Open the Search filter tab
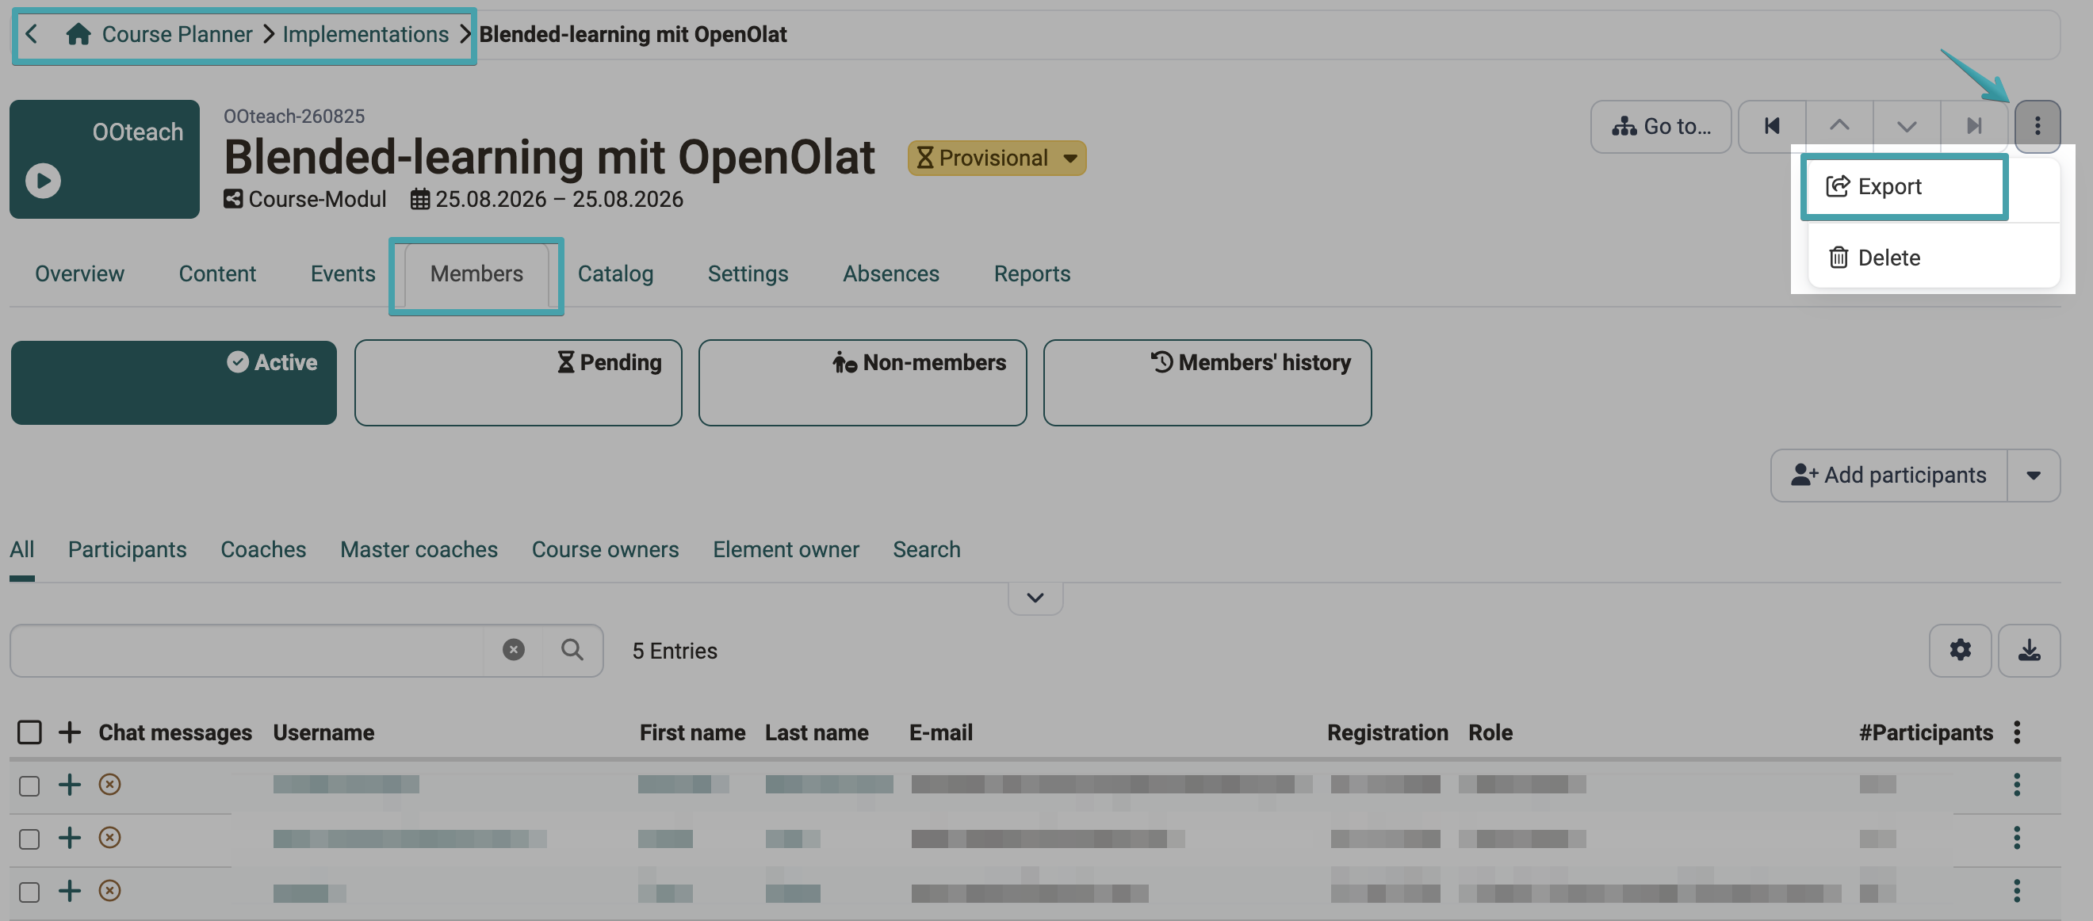Image resolution: width=2093 pixels, height=921 pixels. click(926, 550)
